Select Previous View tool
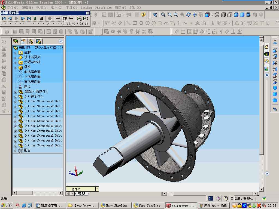 pyautogui.click(x=155, y=15)
